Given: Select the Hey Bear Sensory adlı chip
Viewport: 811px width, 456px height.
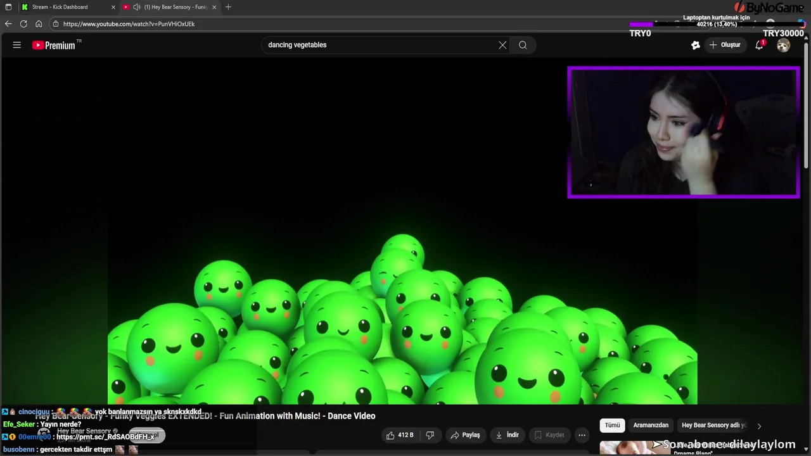Looking at the screenshot, I should (713, 426).
